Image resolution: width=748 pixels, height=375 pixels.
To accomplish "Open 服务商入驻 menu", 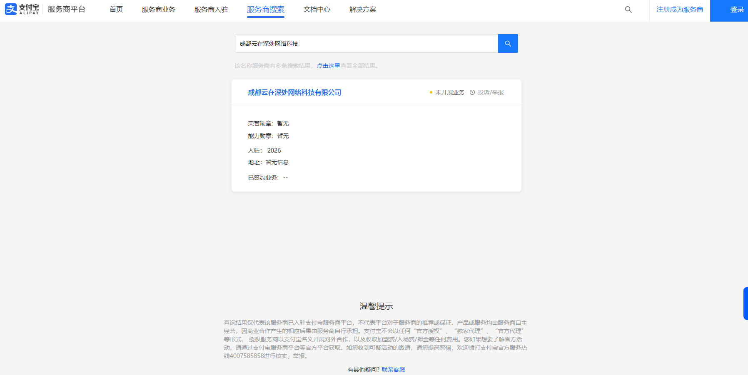I will point(211,10).
